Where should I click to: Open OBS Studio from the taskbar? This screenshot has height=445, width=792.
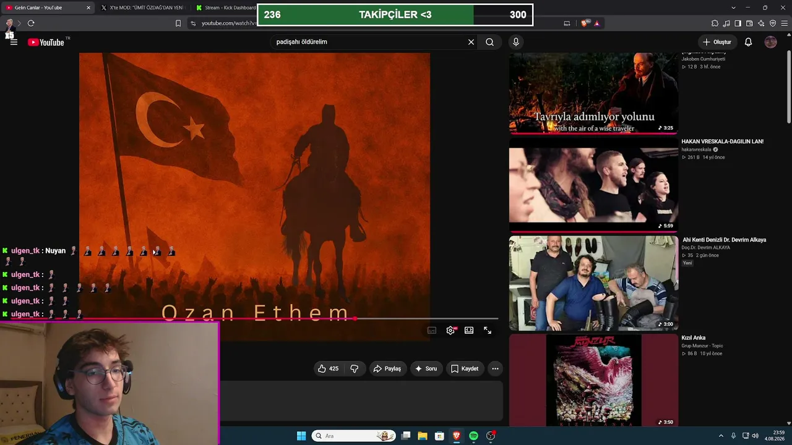491,436
